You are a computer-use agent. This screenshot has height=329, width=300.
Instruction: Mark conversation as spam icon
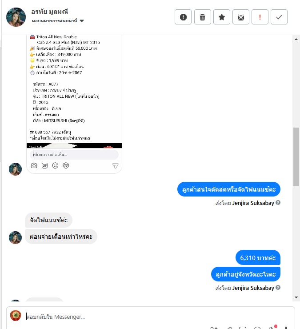tap(183, 17)
